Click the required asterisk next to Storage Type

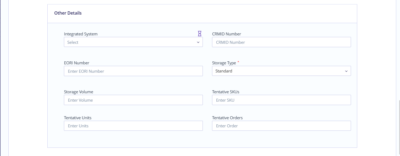pyautogui.click(x=238, y=62)
